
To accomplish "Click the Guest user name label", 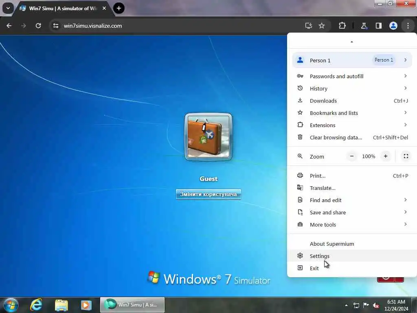I will click(x=208, y=179).
